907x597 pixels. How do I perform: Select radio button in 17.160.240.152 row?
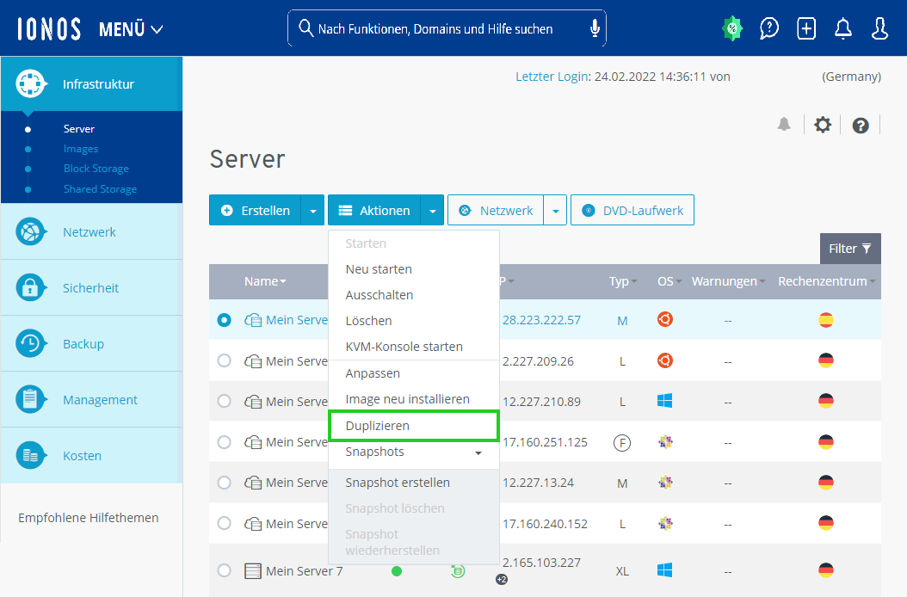point(224,523)
